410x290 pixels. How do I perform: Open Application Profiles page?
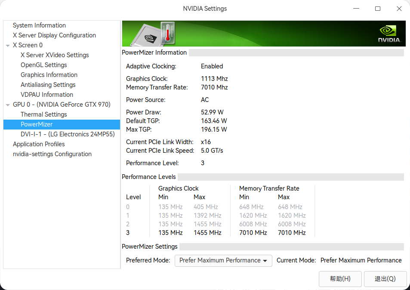tap(39, 144)
